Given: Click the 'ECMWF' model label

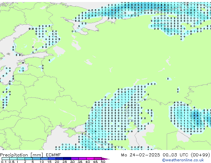Looking at the screenshot, I should click(x=53, y=155).
